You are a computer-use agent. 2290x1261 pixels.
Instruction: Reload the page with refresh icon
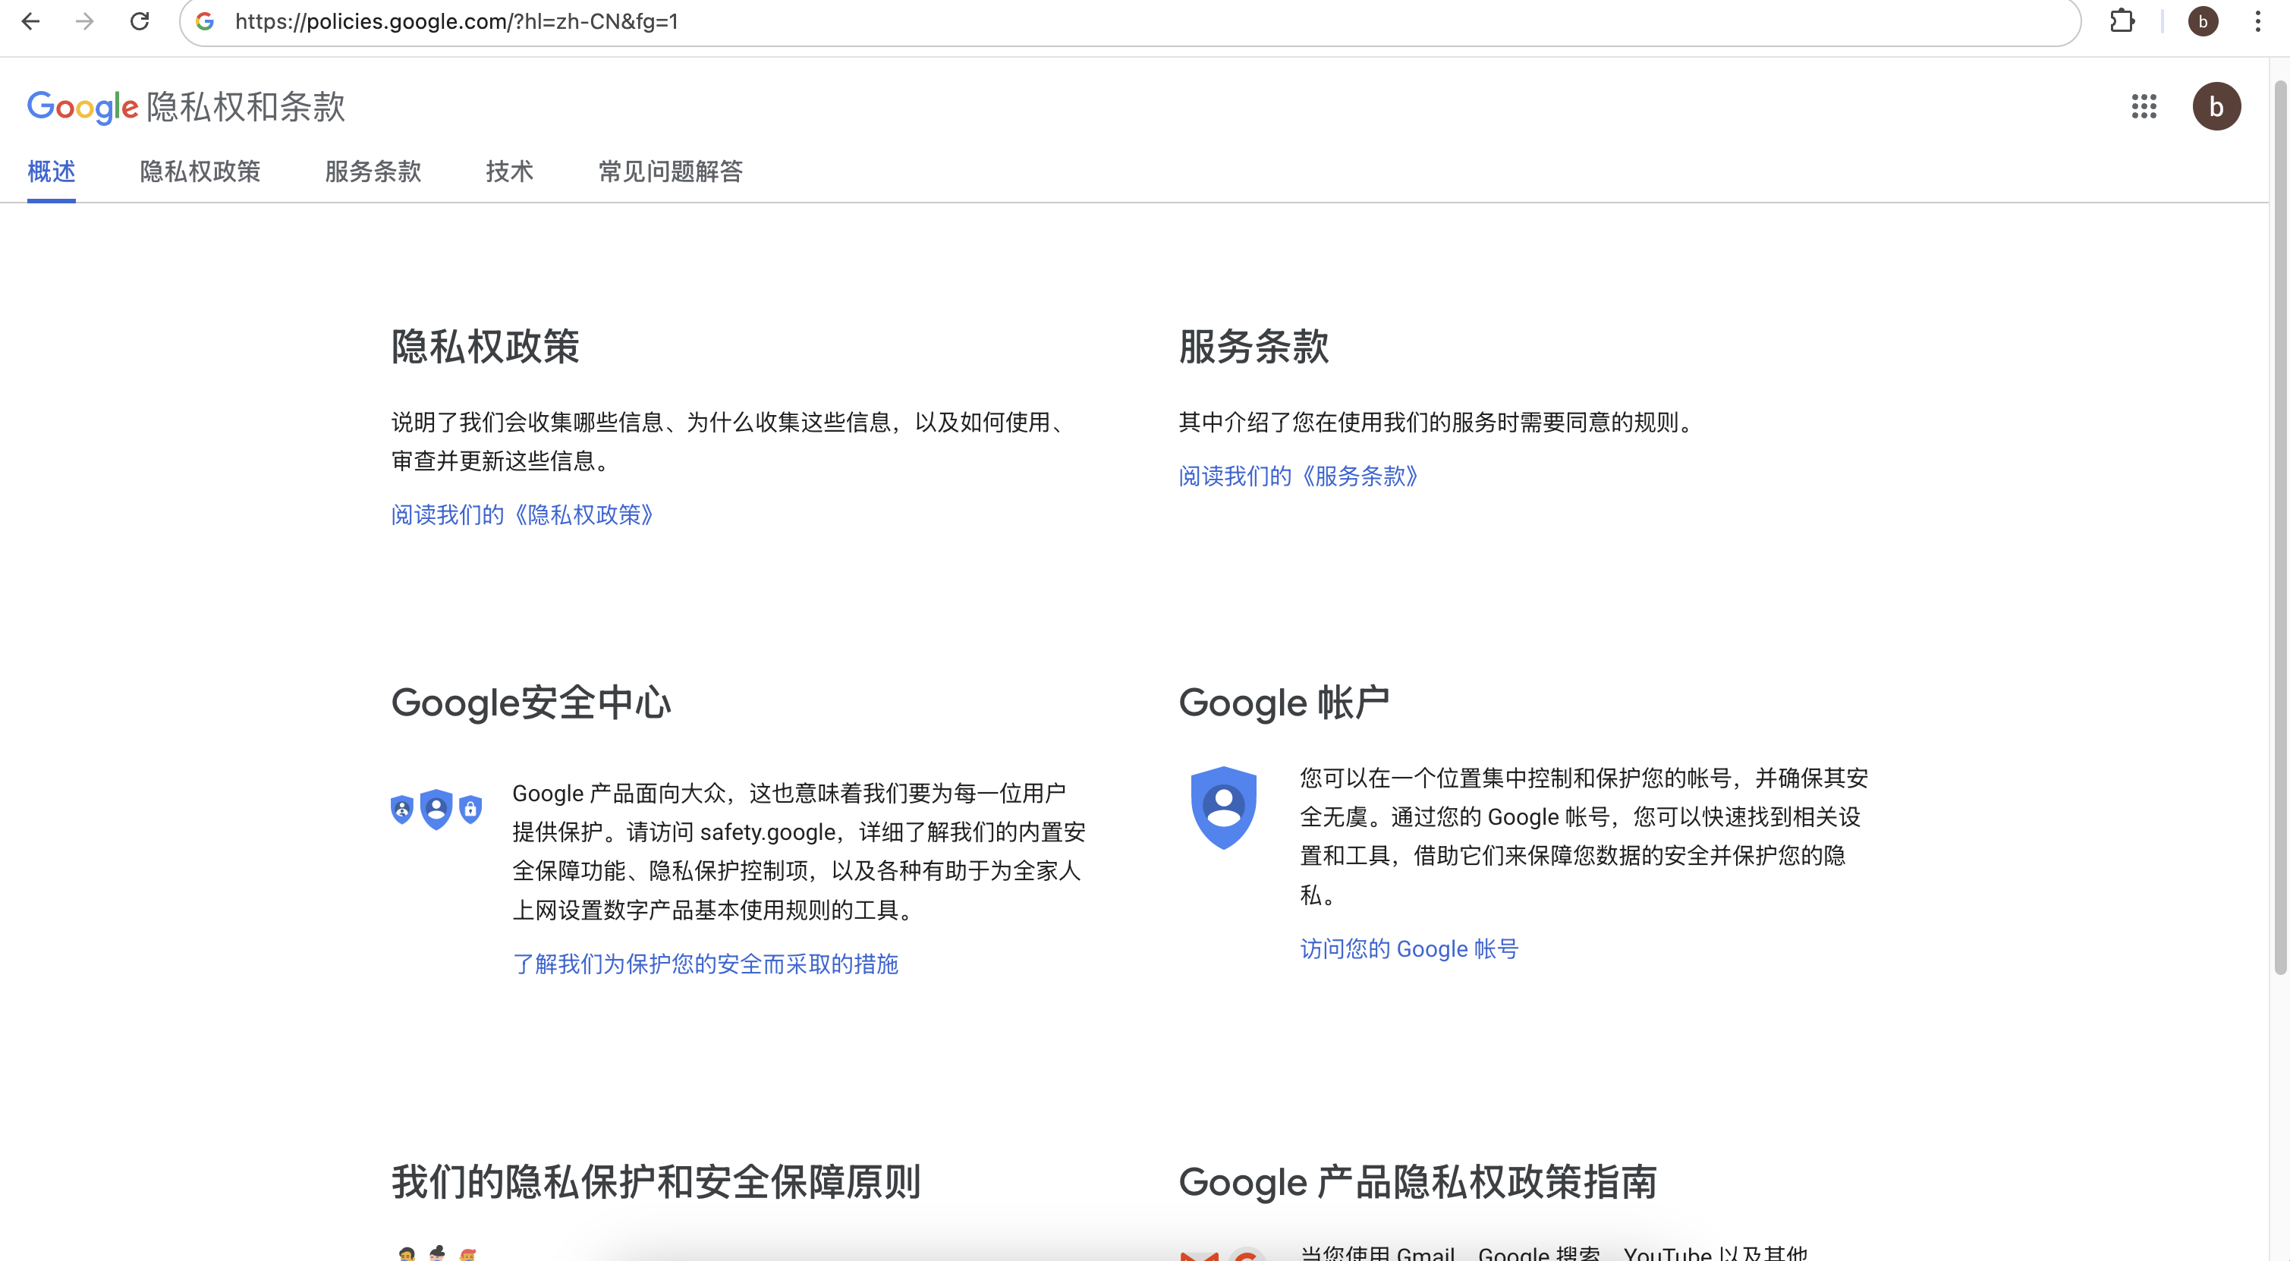click(x=140, y=21)
